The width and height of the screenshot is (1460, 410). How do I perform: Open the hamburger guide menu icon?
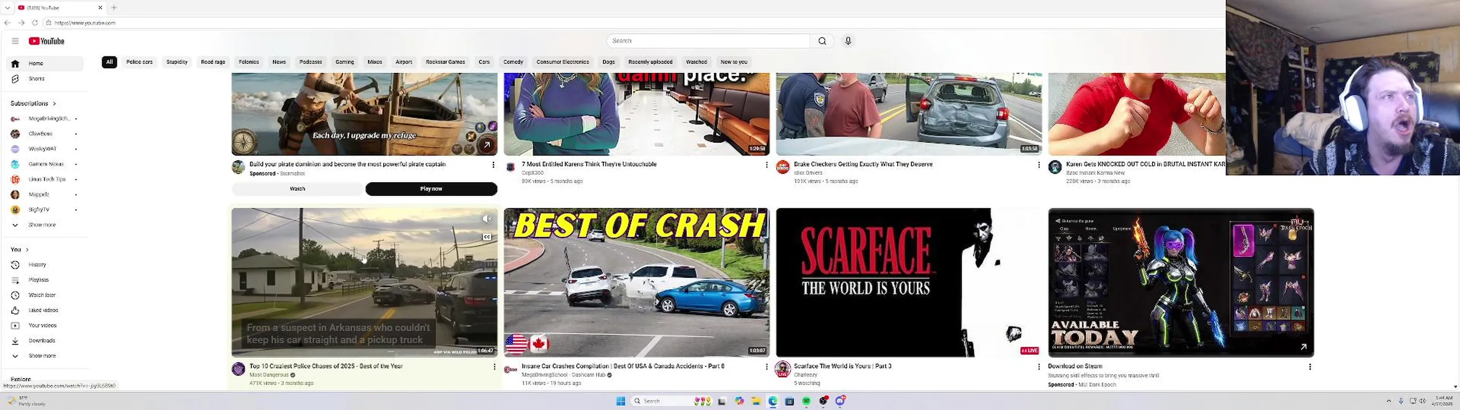[x=15, y=41]
